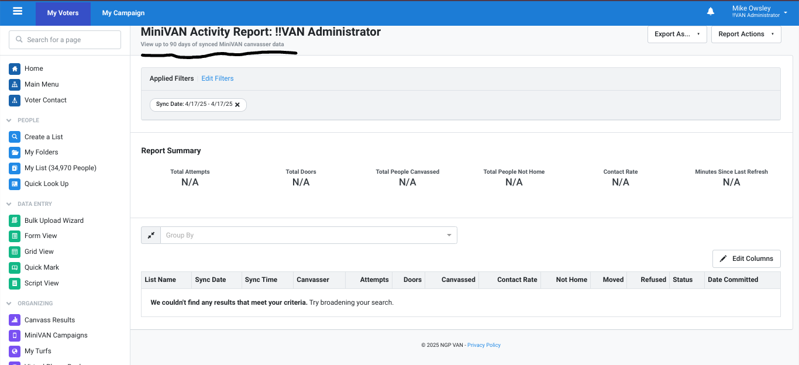Open Grid View in the sidebar
This screenshot has height=365, width=799.
39,252
